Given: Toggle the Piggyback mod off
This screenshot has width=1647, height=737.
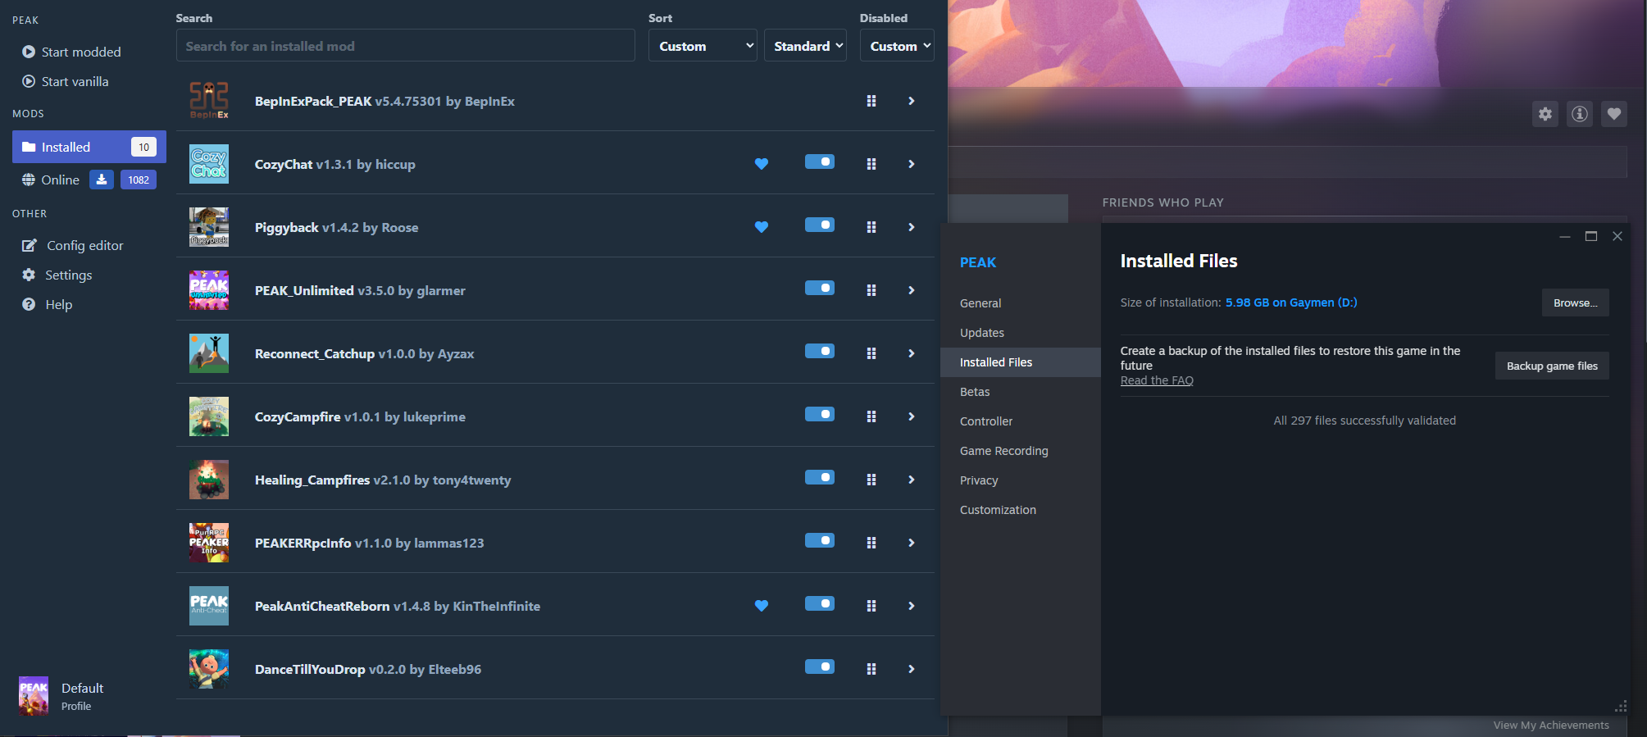Looking at the screenshot, I should (820, 225).
